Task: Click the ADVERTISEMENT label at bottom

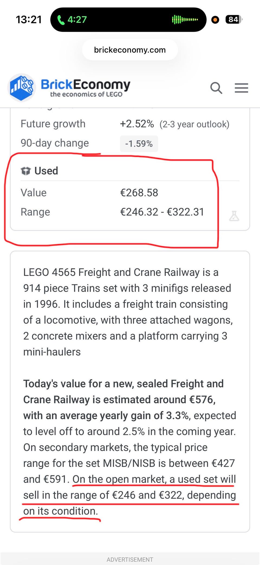Action: (x=130, y=560)
